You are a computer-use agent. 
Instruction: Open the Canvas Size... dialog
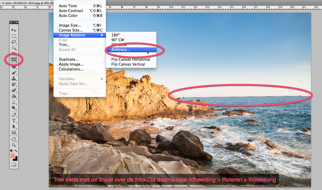[x=71, y=30]
